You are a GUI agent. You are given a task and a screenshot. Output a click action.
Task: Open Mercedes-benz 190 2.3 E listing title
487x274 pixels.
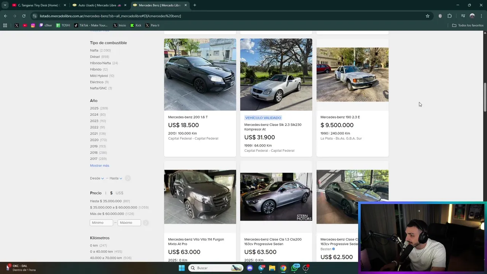coord(340,117)
